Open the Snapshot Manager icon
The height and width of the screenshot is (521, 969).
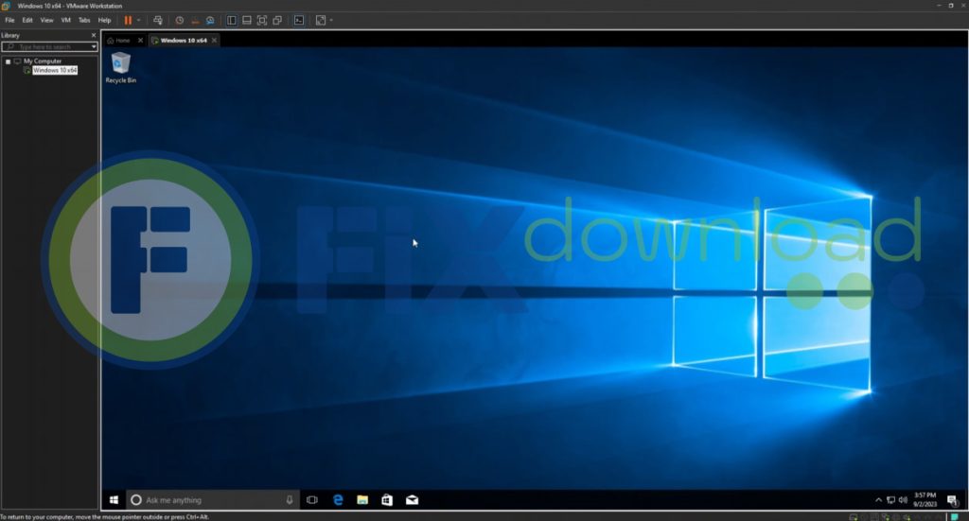coord(210,20)
